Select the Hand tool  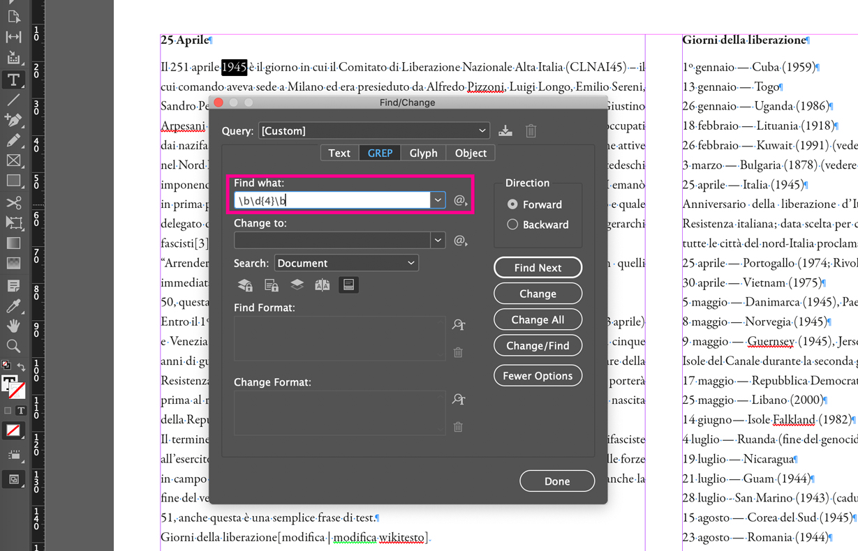tap(15, 325)
